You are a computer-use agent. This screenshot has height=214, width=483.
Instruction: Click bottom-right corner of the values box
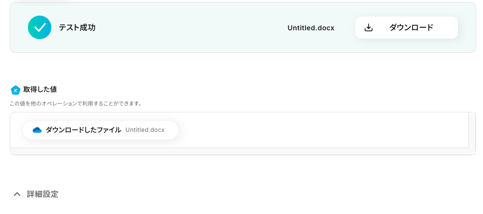(472, 151)
